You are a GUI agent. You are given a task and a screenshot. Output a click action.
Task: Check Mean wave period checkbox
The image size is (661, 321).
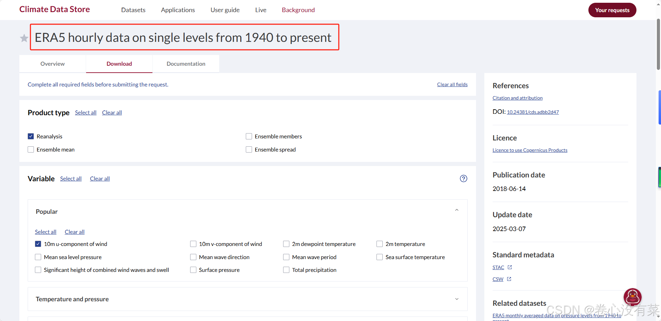tap(286, 257)
